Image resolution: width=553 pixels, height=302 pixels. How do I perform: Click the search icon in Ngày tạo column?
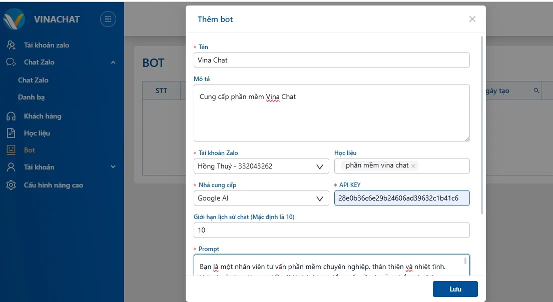[536, 90]
